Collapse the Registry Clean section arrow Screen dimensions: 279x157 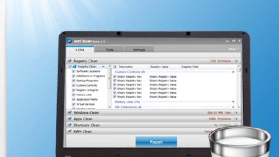[x=236, y=61]
